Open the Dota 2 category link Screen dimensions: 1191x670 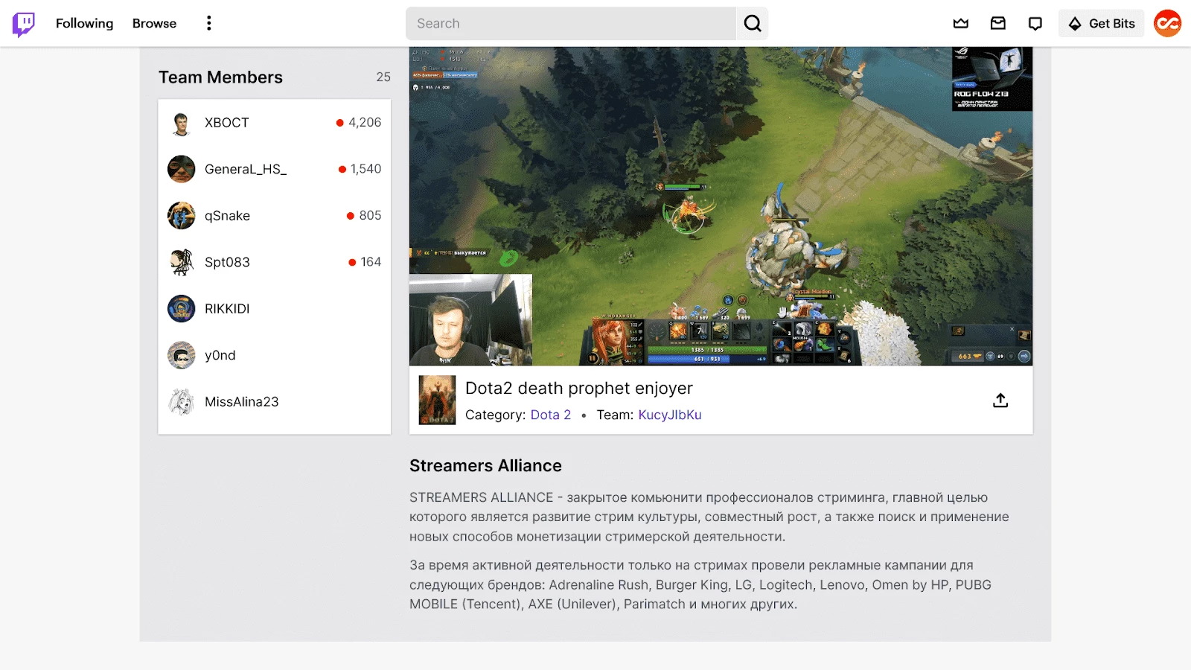(551, 415)
